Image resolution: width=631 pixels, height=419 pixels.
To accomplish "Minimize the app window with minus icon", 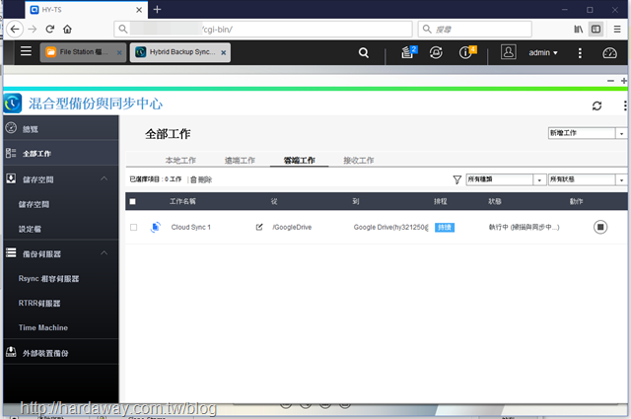I will click(610, 81).
